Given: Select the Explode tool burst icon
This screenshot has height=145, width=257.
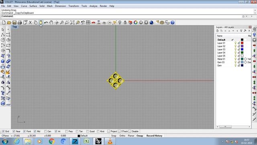Looking at the screenshot, I should pyautogui.click(x=8, y=72).
